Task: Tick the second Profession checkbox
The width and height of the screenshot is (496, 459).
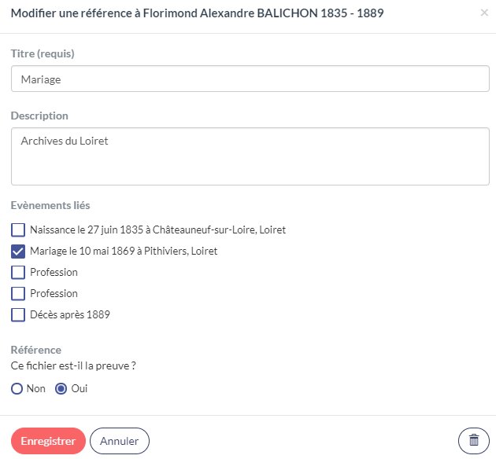Action: (x=18, y=294)
